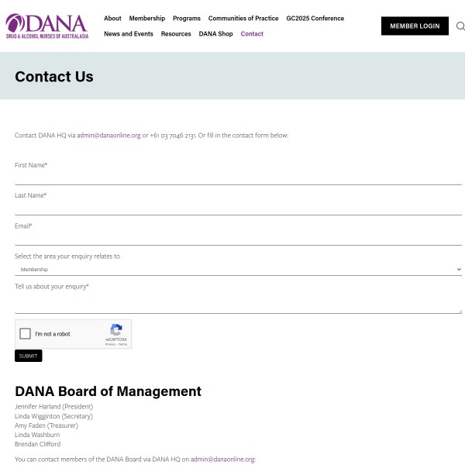The height and width of the screenshot is (465, 465).
Task: Navigate to GC2025 Conference
Action: point(315,19)
